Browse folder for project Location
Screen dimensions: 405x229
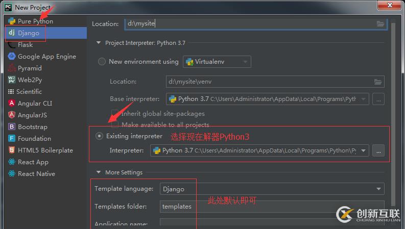pyautogui.click(x=380, y=24)
